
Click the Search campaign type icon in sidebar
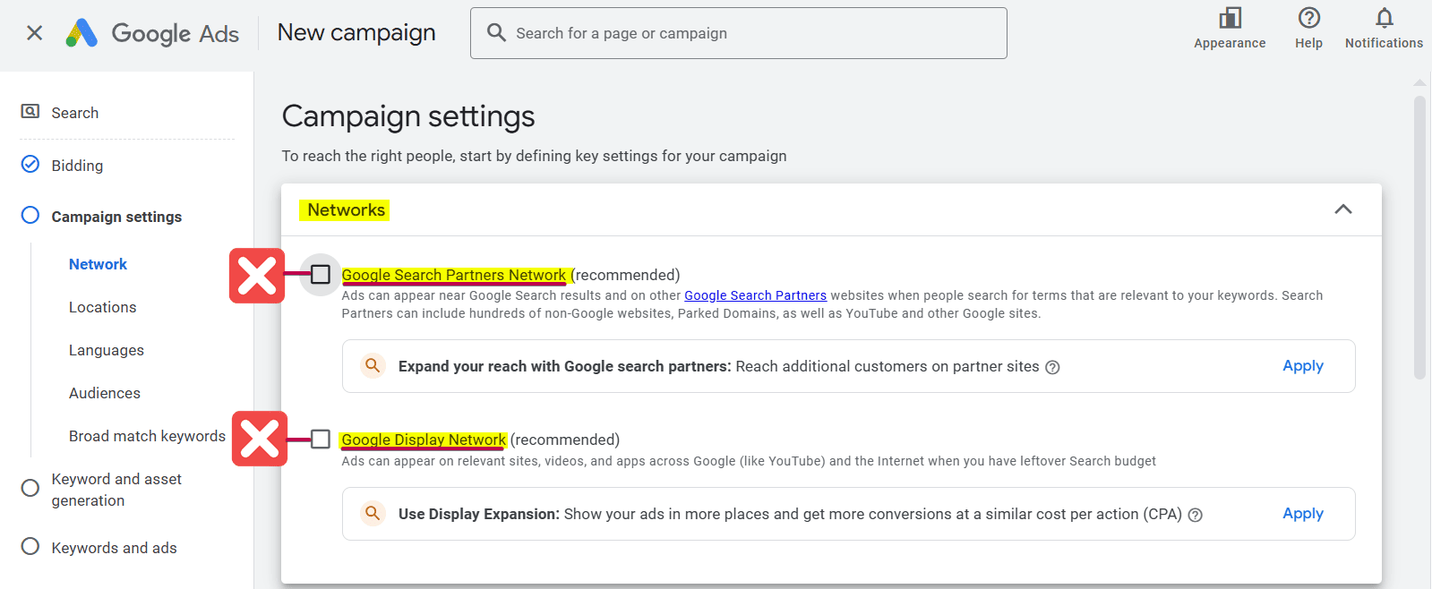30,112
